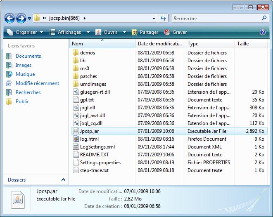Select the demos folder icon
Image resolution: width=273 pixels, height=217 pixels.
tap(76, 52)
